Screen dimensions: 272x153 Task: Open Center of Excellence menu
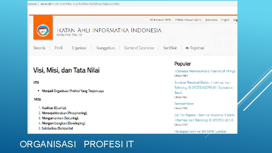pyautogui.click(x=139, y=48)
